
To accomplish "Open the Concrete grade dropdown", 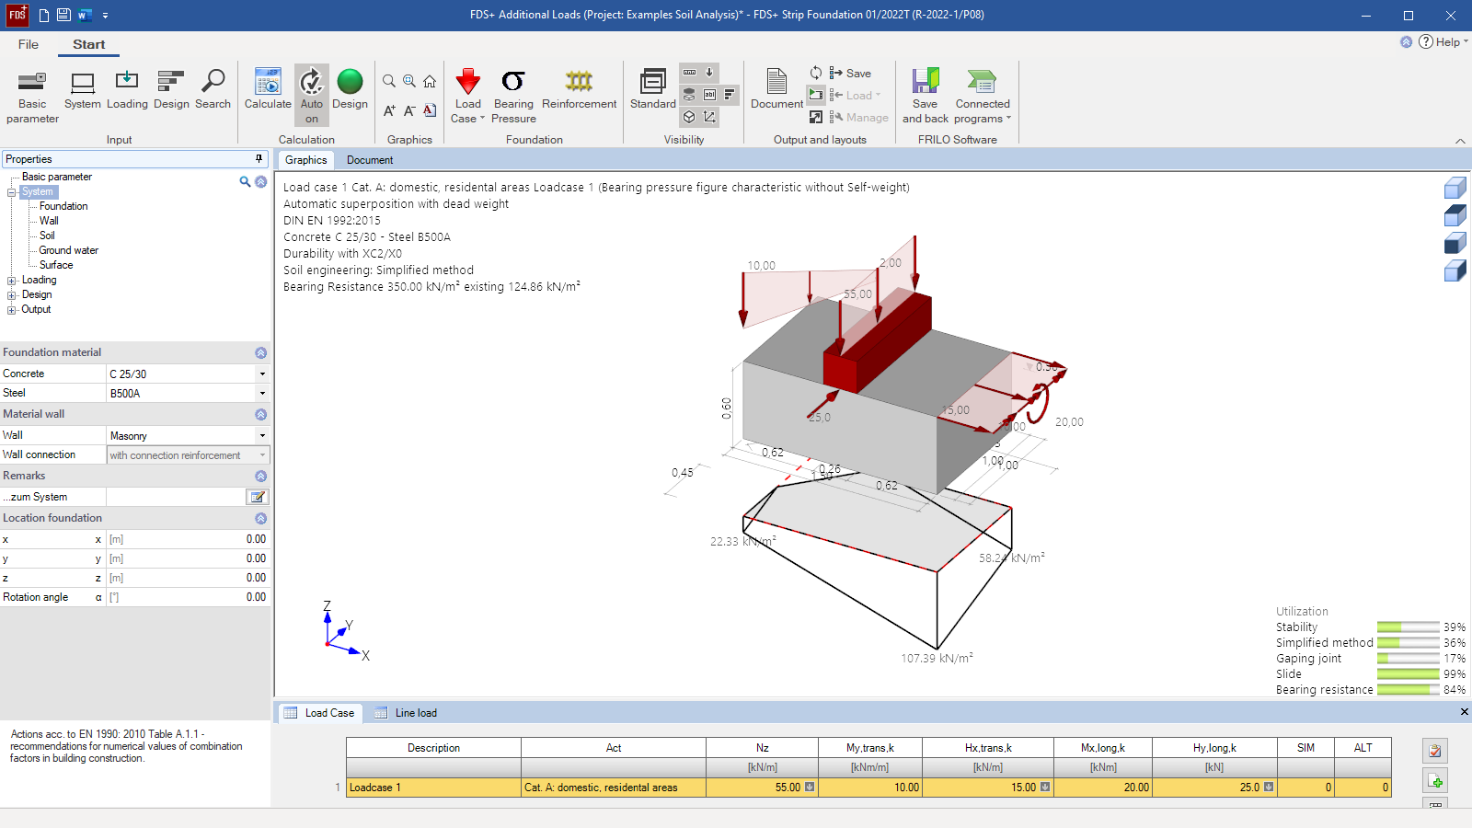I will [x=262, y=374].
